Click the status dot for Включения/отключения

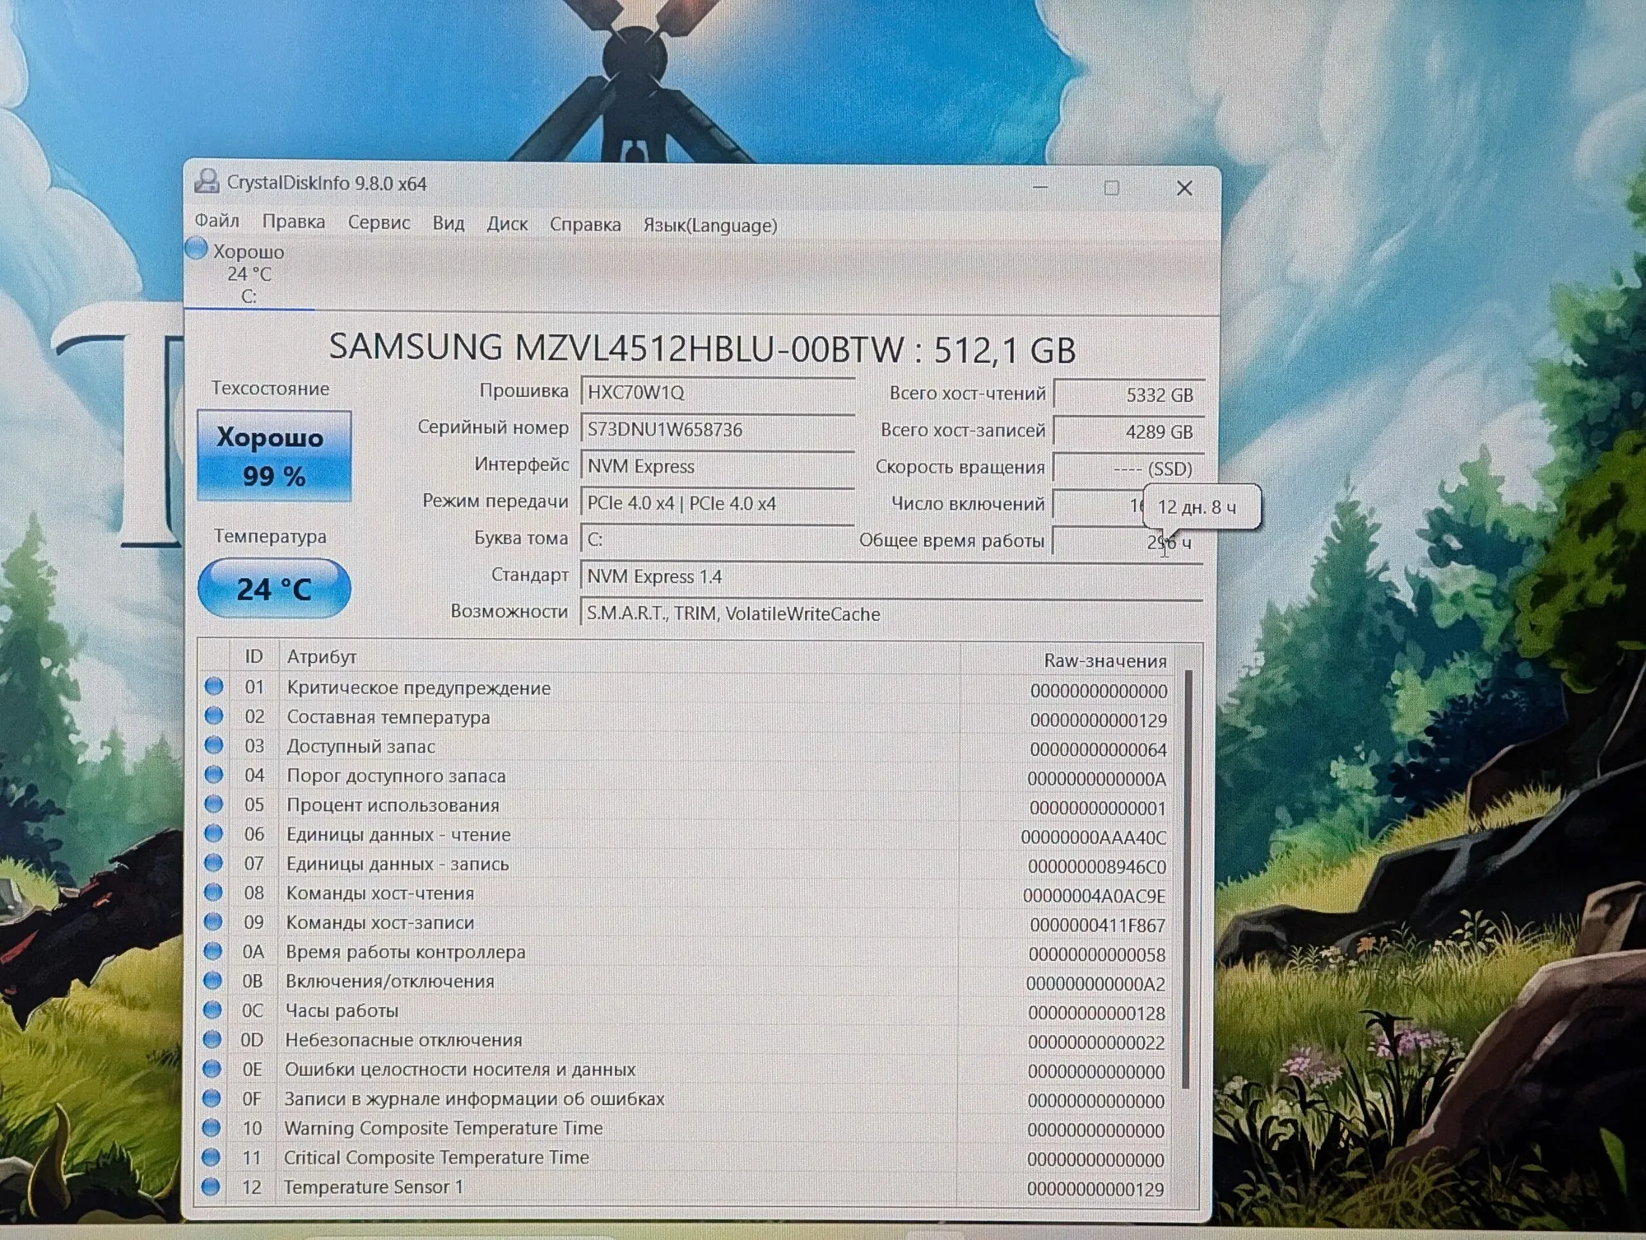pos(212,981)
